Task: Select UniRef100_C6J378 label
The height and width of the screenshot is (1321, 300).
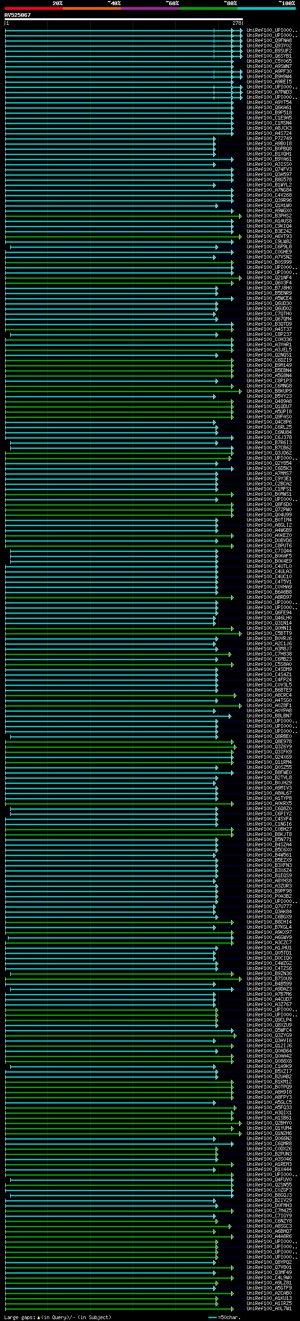Action: (269, 437)
